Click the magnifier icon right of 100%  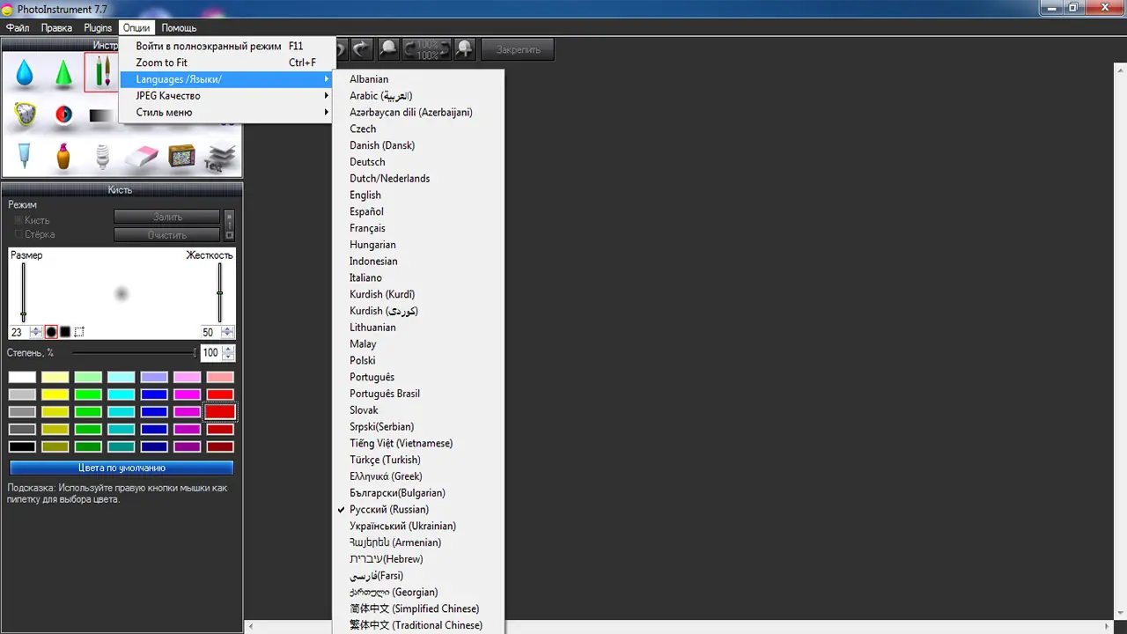coord(464,49)
